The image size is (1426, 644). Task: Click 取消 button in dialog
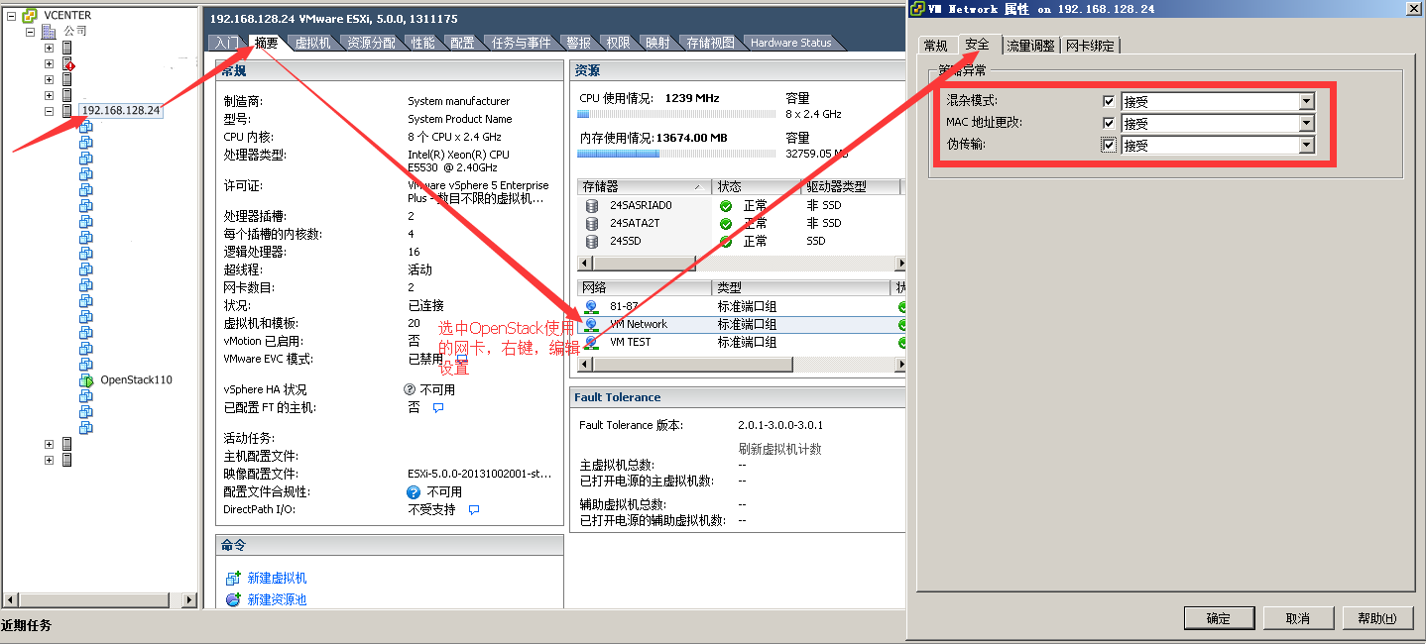pyautogui.click(x=1298, y=618)
